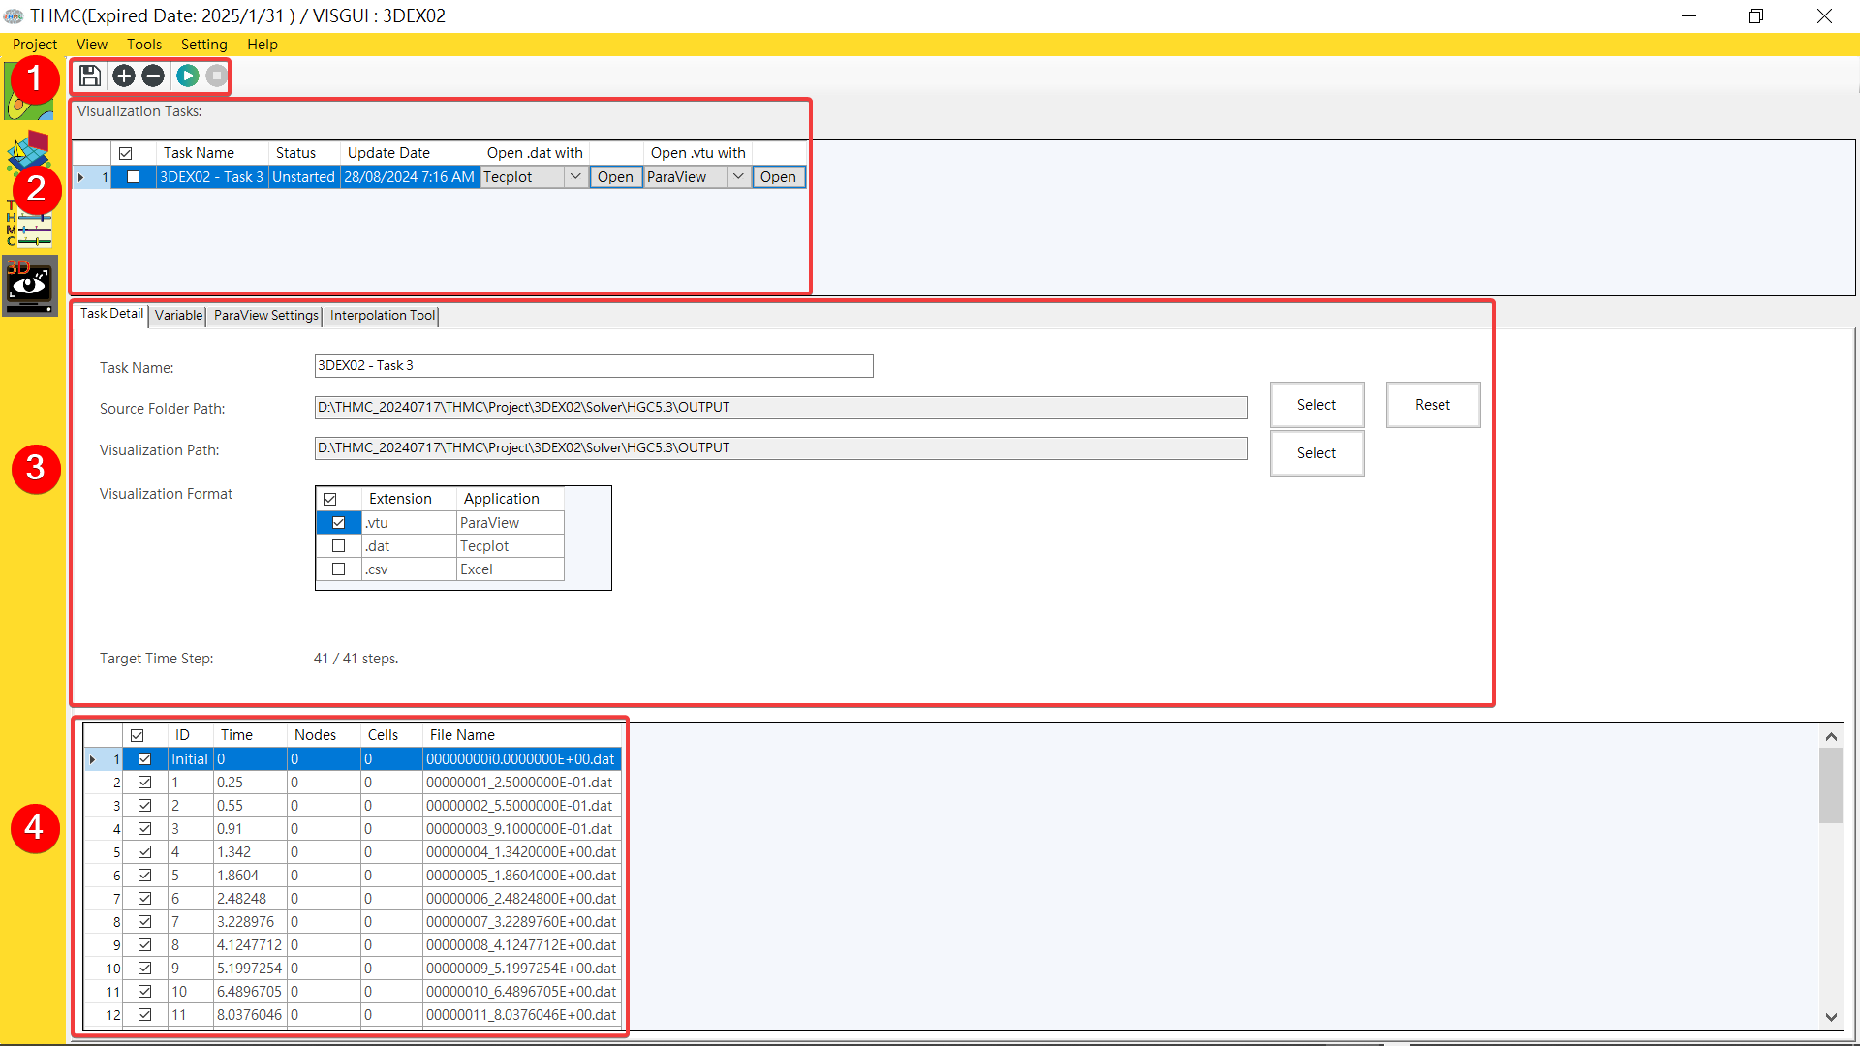Image resolution: width=1860 pixels, height=1046 pixels.
Task: Save the visualization tasks with the floppy icon
Action: click(x=90, y=76)
